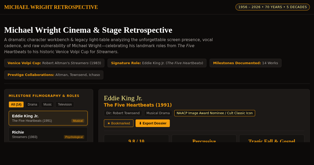Screen dimensions: 314x165
Task: Click the Michael Wright Retrospective site title
Action: (51, 7)
